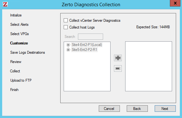Go to the Select VPGs step
Screen dimensions: 182x118
[x=20, y=34]
